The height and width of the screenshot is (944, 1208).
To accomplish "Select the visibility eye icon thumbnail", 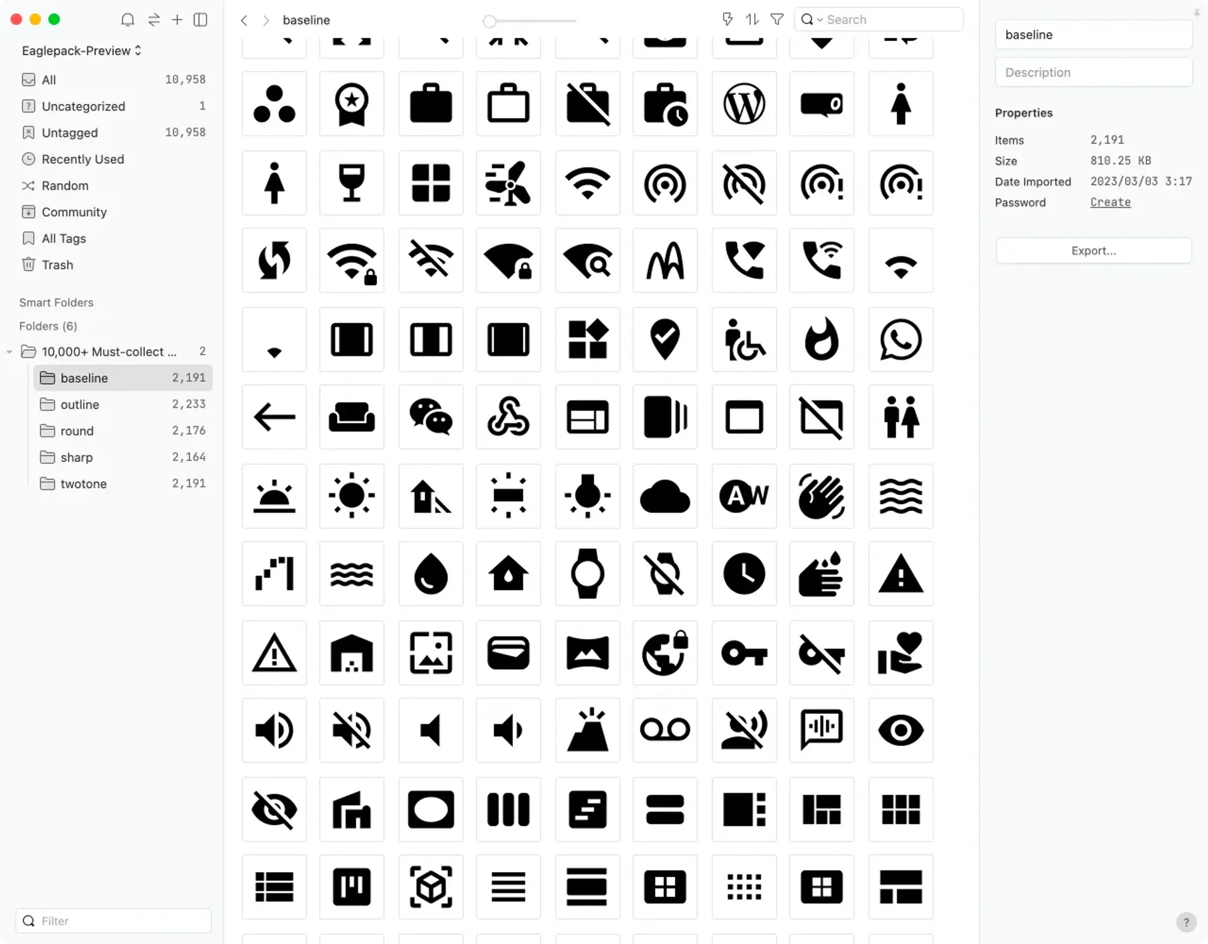I will coord(901,730).
